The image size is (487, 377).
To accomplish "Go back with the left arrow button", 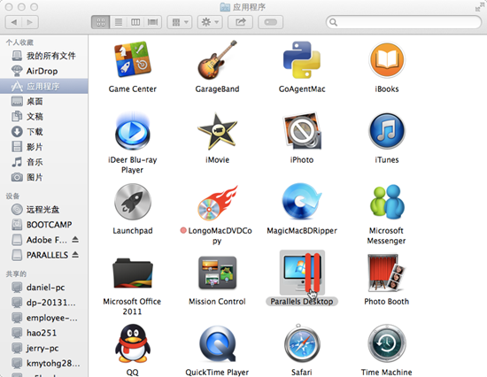I will (x=13, y=22).
